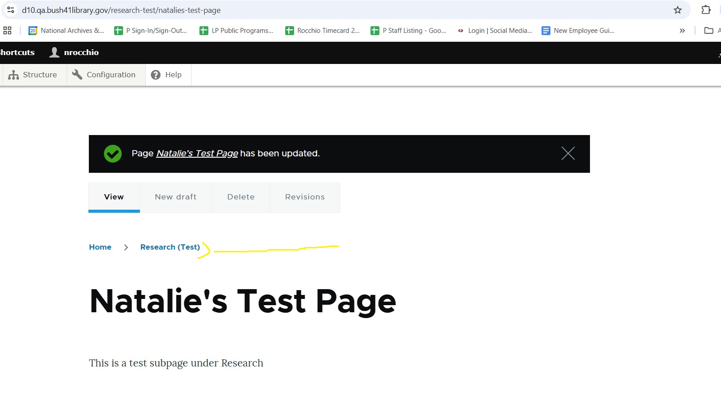This screenshot has width=721, height=398.
Task: Open the Research (Test) breadcrumb link
Action: (170, 247)
